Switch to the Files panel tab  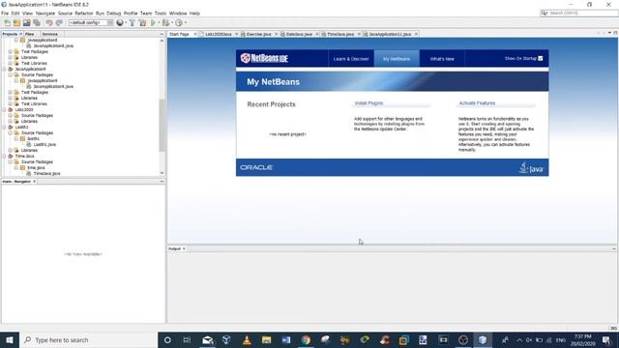tap(30, 35)
